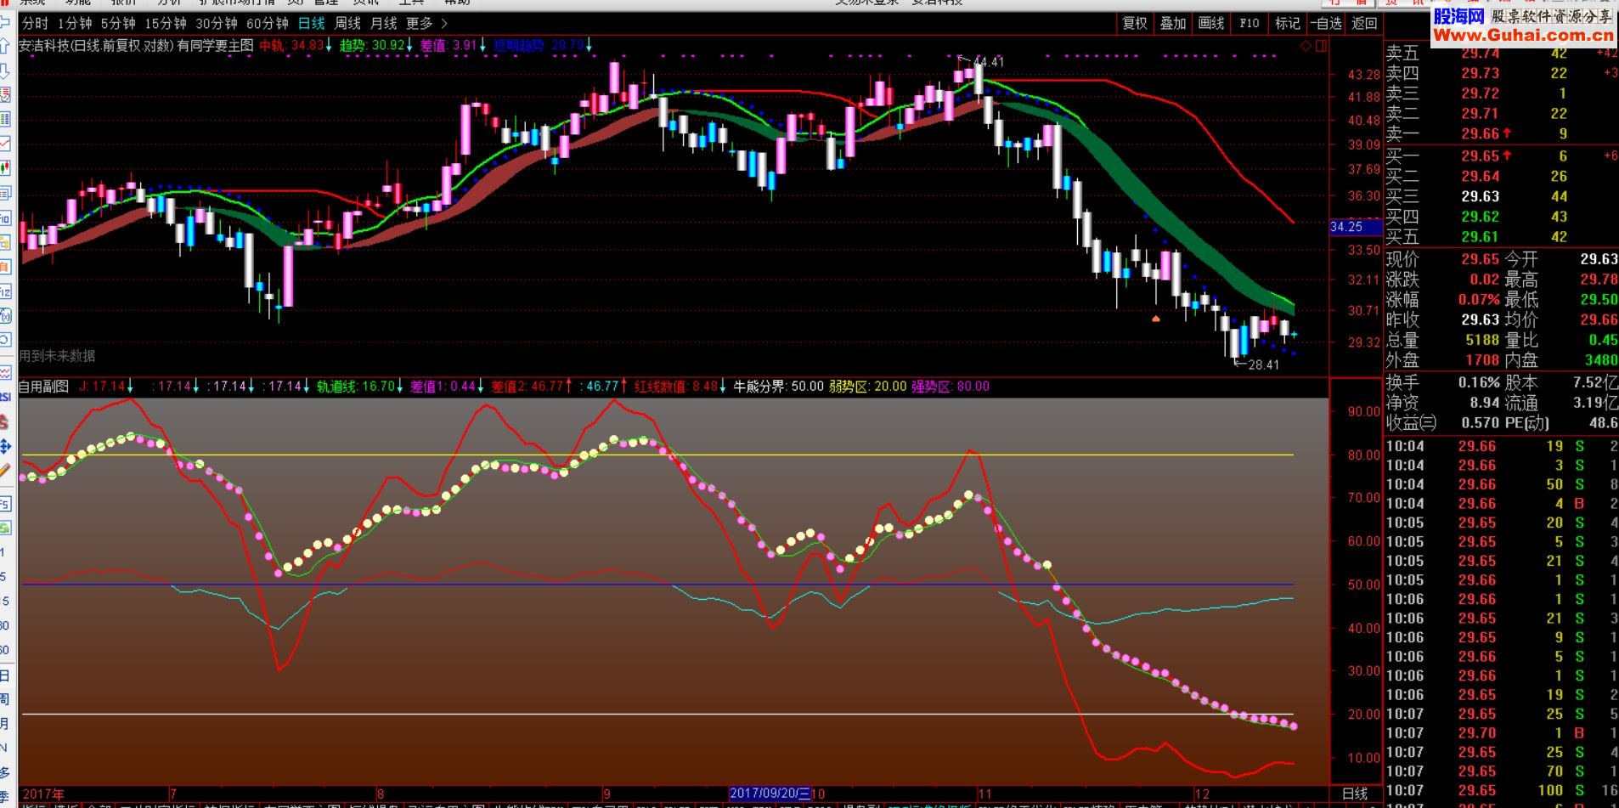Click the 现价 29.65 quote field
This screenshot has width=1619, height=808.
[1442, 259]
